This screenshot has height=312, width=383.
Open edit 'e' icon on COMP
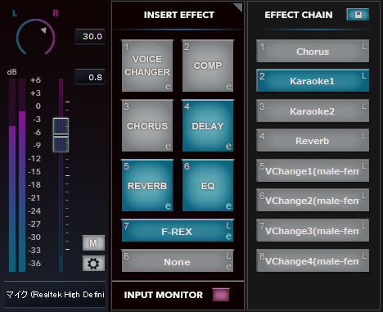pyautogui.click(x=228, y=86)
